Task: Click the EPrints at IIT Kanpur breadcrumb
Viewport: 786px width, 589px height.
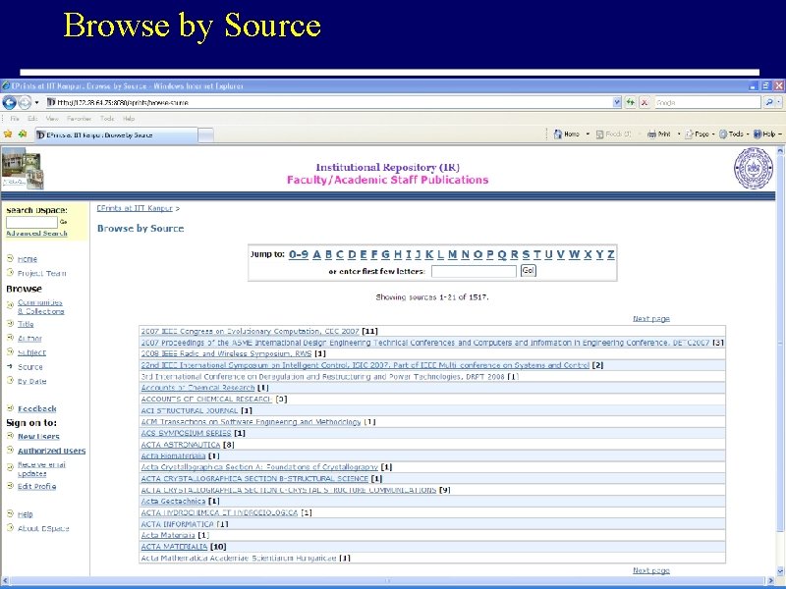Action: click(135, 208)
